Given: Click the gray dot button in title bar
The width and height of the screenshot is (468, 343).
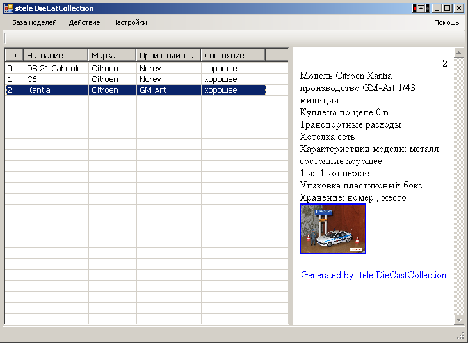Looking at the screenshot, I should click(428, 8).
